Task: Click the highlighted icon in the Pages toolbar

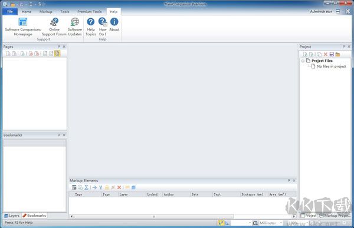Action: (57, 54)
